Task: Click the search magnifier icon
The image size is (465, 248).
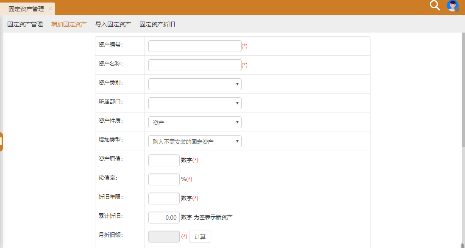Action: 435,6
